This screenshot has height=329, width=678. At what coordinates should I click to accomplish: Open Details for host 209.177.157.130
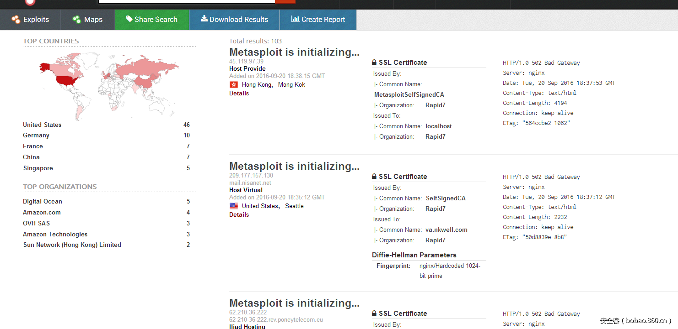tap(239, 215)
